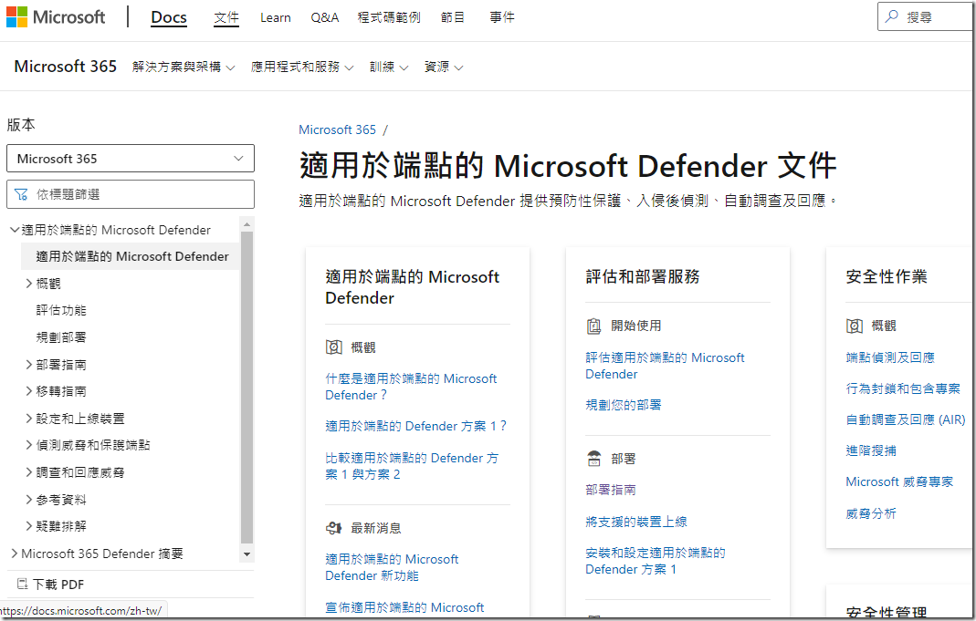
Task: Select 規劃部署 in the tree
Action: (61, 337)
